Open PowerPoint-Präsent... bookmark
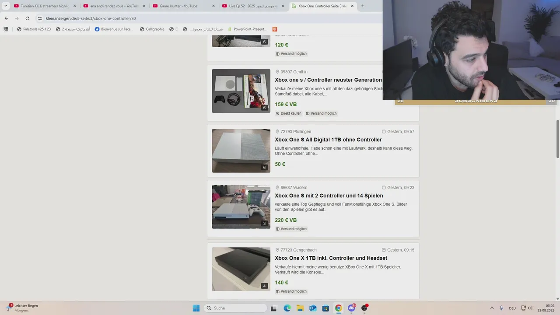 [x=247, y=29]
